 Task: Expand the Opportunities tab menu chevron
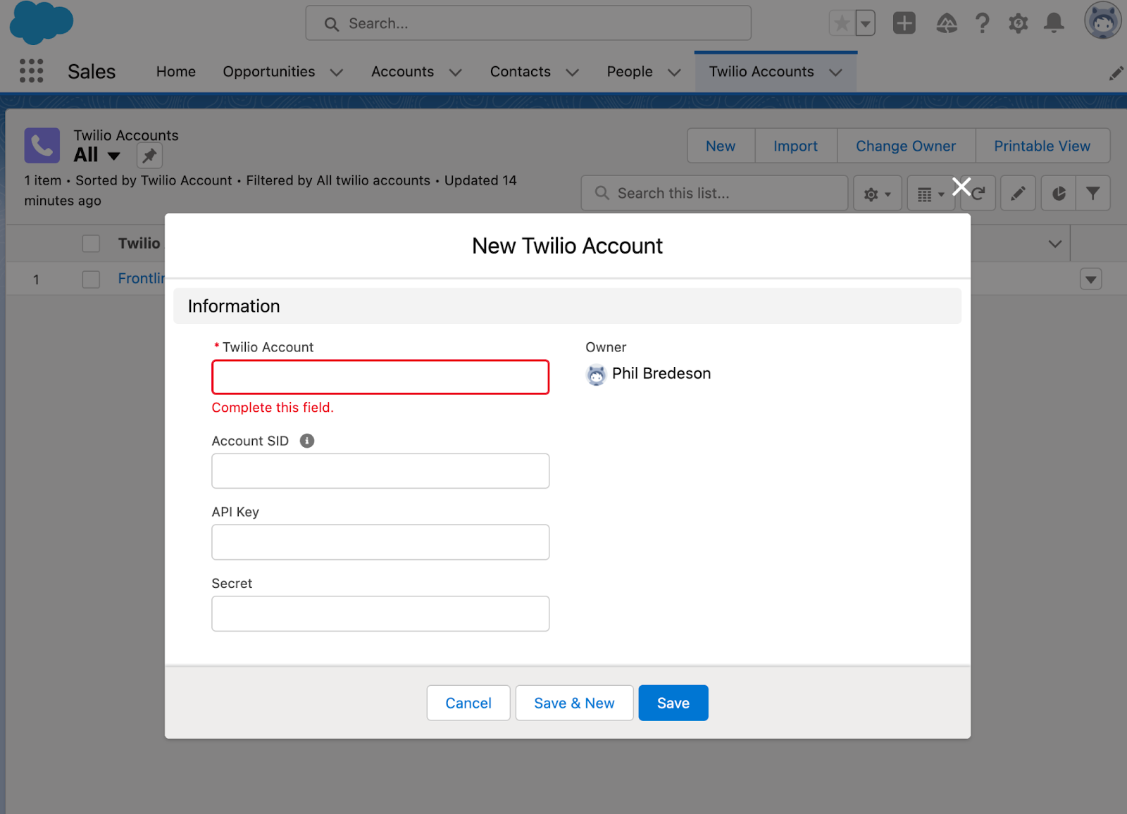point(337,73)
